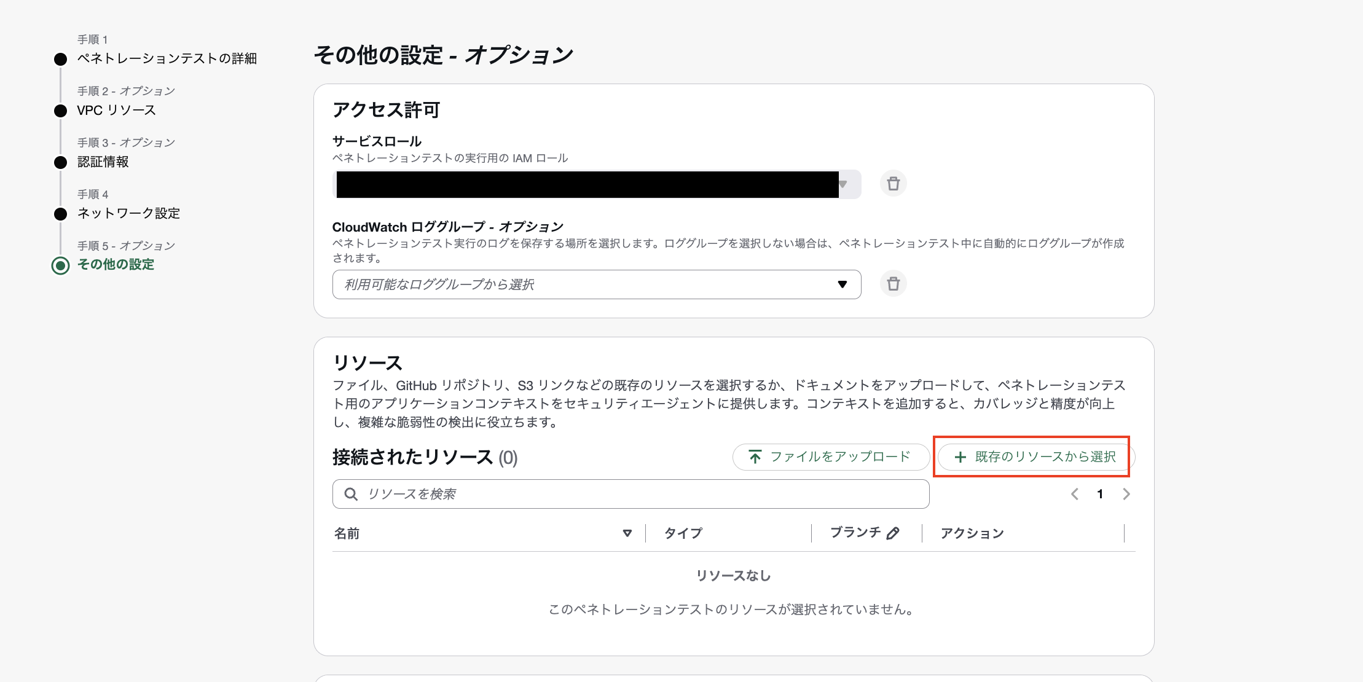This screenshot has height=682, width=1363.
Task: Click the ブランチ column header
Action: [855, 533]
